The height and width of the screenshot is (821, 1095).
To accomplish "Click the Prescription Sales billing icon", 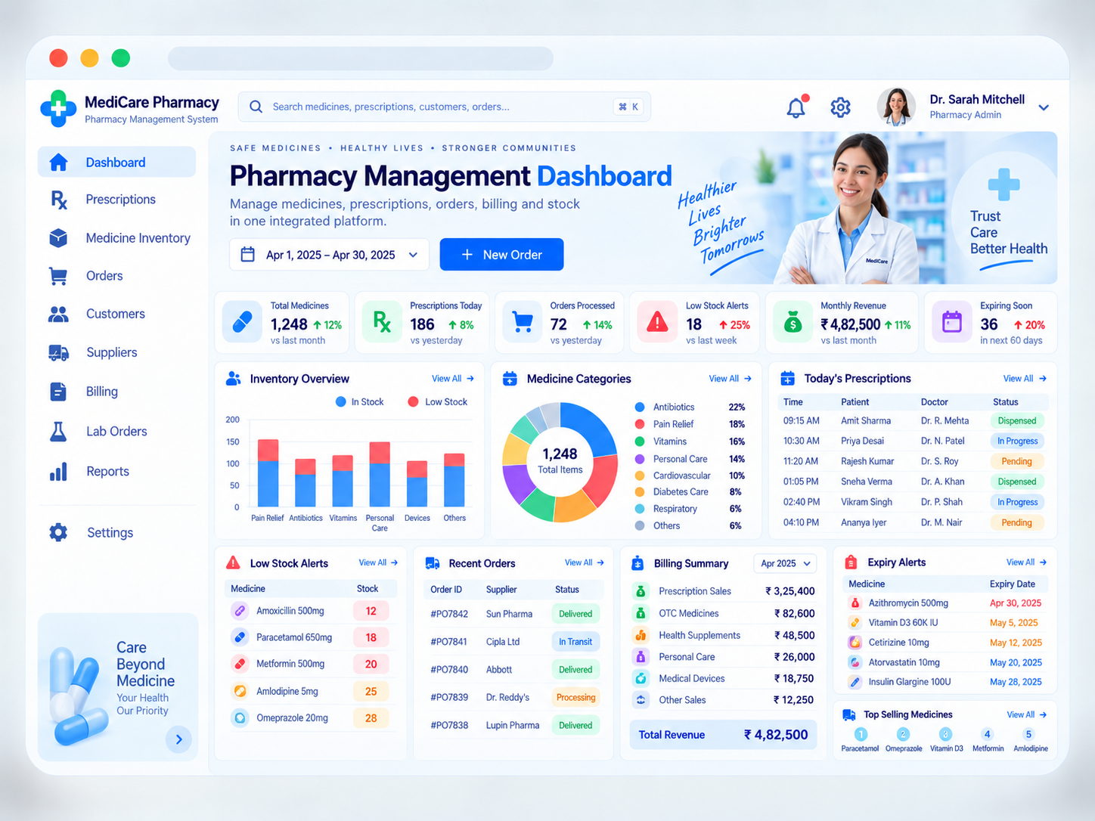I will click(x=641, y=591).
